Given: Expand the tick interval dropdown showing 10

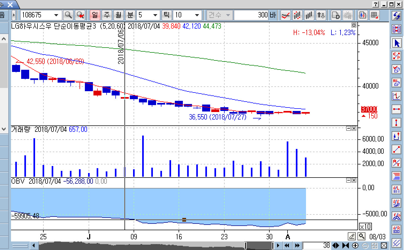Looking at the screenshot, I should coord(197,15).
